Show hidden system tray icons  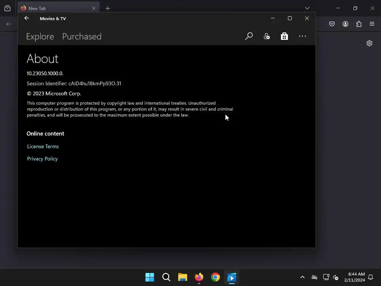click(x=302, y=277)
